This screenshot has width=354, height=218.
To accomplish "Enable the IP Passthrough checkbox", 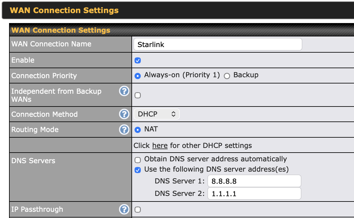I will (138, 210).
